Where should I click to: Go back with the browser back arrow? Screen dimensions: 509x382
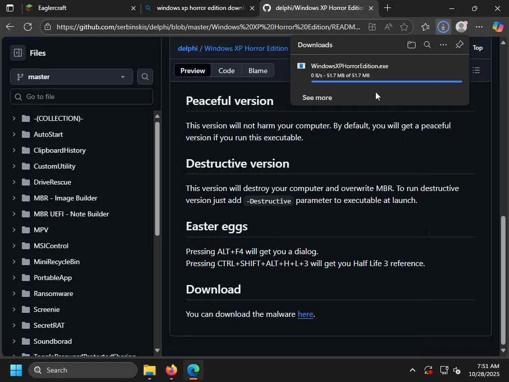point(10,27)
